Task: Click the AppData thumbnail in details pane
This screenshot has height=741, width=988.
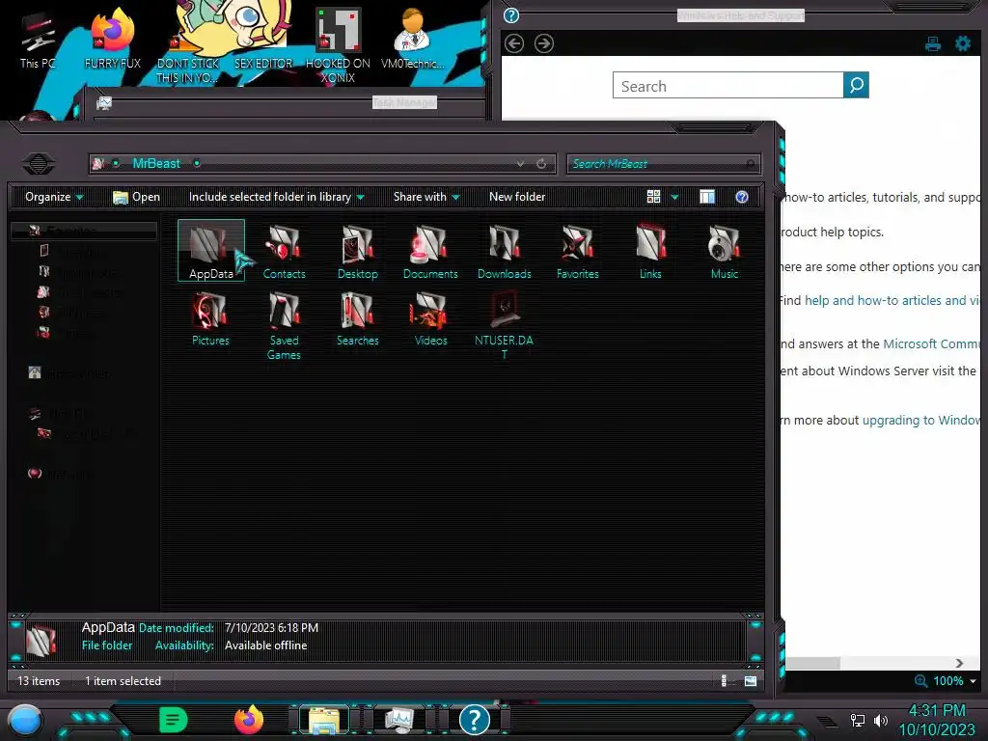Action: click(41, 639)
